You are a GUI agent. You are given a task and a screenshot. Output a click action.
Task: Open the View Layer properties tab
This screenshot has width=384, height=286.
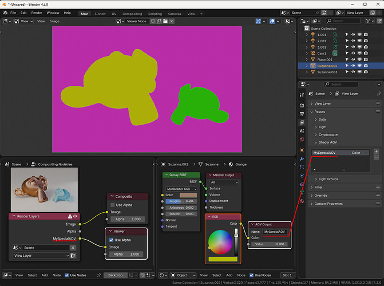click(x=302, y=122)
